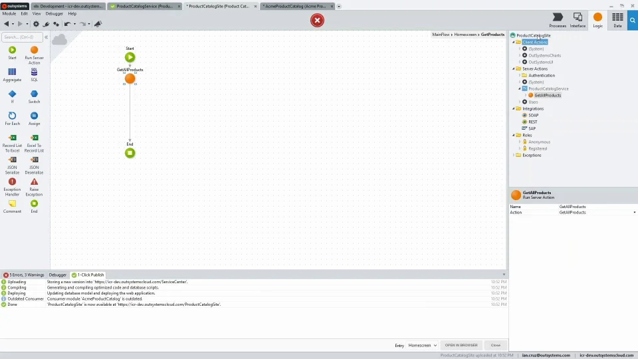Image resolution: width=638 pixels, height=359 pixels.
Task: Select the JSON Serialize tool
Action: point(12,166)
